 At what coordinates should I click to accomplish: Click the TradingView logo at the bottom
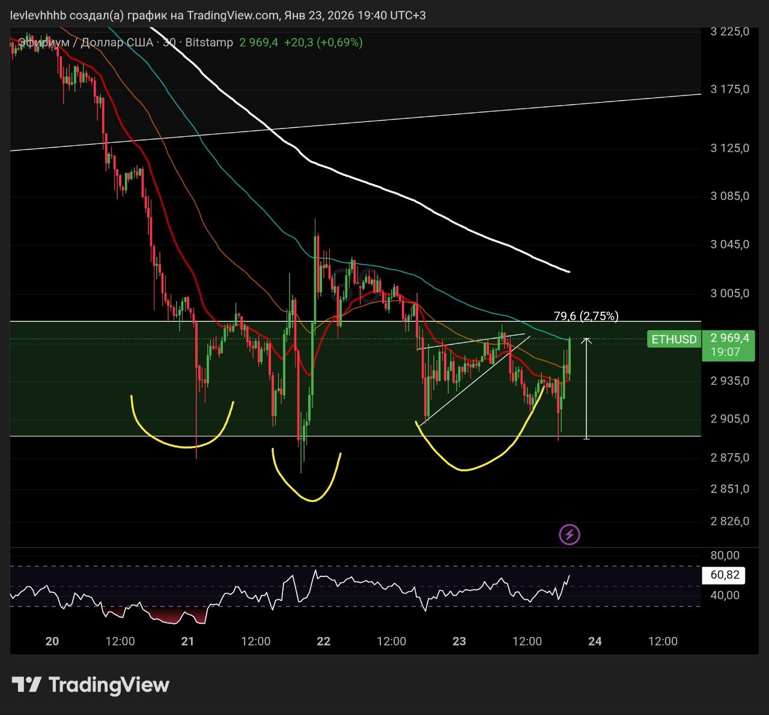click(91, 685)
